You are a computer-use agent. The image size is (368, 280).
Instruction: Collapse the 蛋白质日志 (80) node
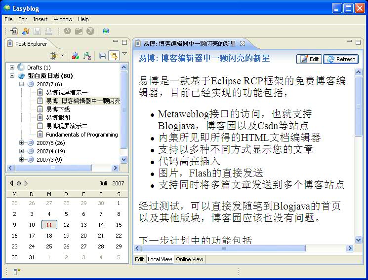point(12,76)
